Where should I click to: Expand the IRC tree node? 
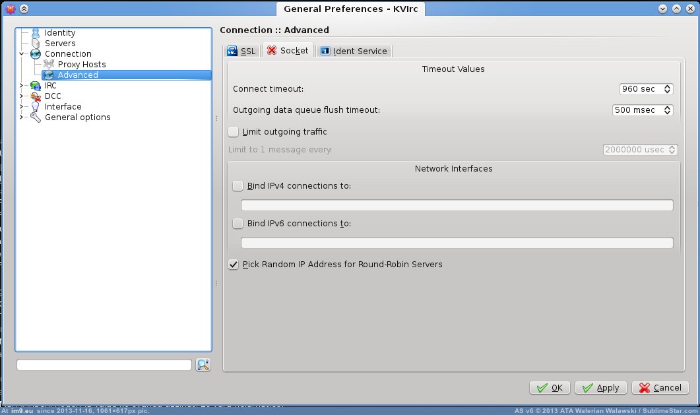pyautogui.click(x=21, y=85)
